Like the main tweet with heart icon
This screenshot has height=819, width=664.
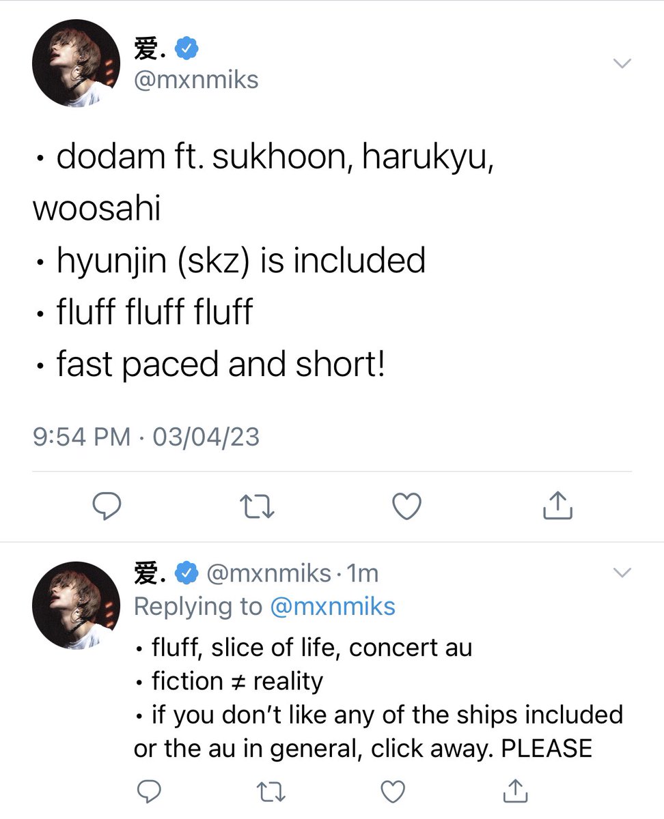pyautogui.click(x=407, y=506)
